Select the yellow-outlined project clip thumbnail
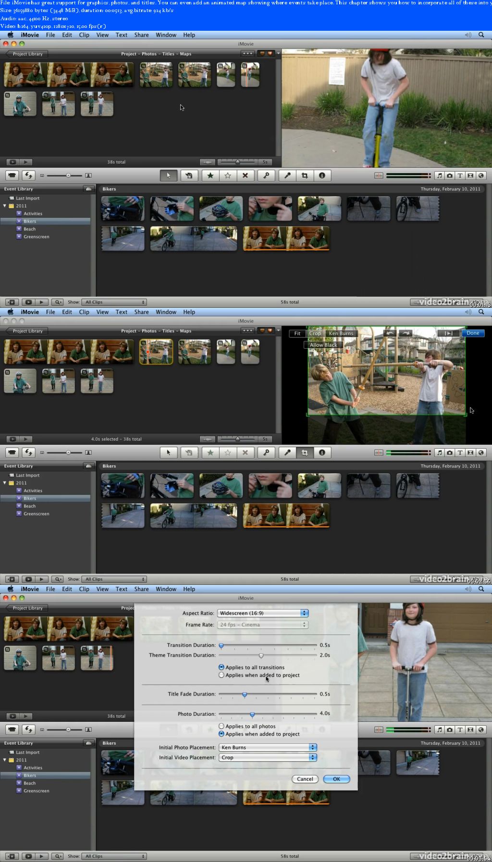Viewport: 492px width, 862px height. 156,352
